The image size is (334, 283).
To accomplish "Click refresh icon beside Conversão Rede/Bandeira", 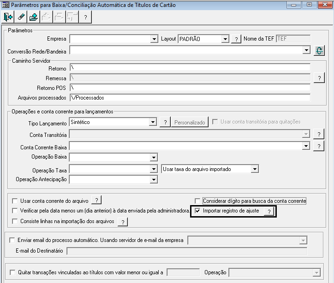I will click(319, 51).
